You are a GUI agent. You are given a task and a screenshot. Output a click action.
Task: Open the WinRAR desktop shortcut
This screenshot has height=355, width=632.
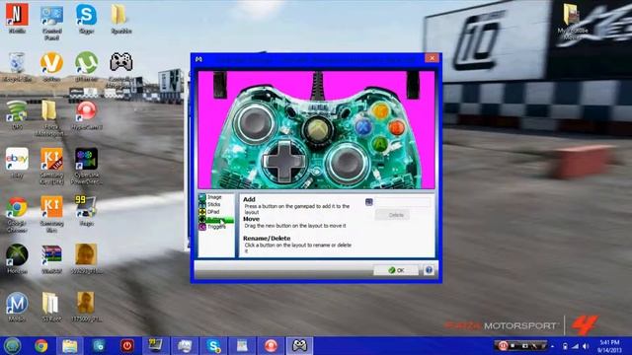coord(51,258)
